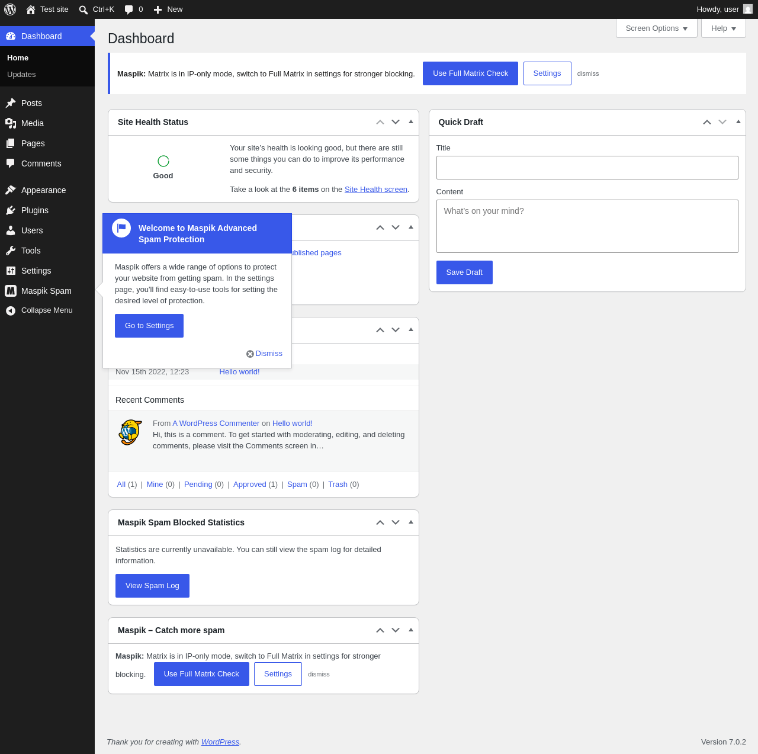Collapse the Quick Draft panel
The height and width of the screenshot is (754, 758).
point(738,121)
